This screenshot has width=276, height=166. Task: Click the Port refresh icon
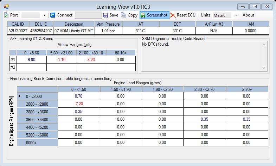click(6, 15)
